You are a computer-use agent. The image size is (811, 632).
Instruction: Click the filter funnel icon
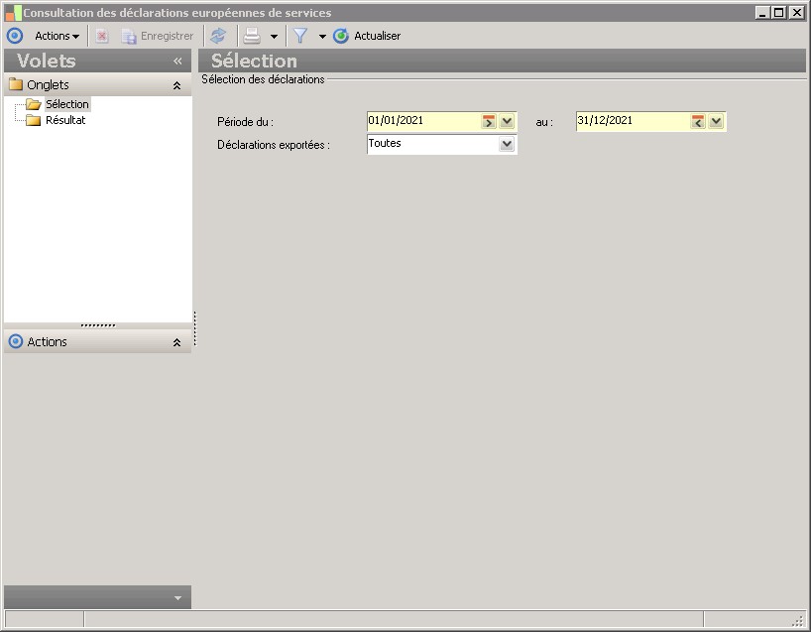[x=300, y=36]
